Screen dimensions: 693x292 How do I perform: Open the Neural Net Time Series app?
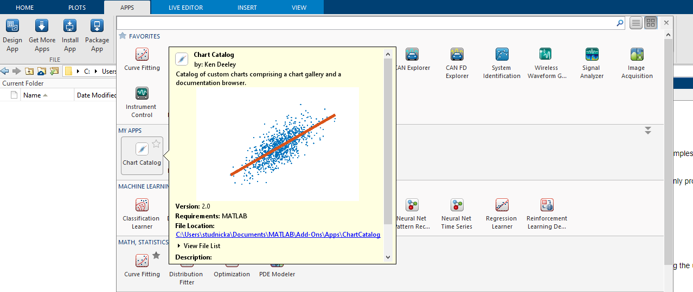click(457, 214)
